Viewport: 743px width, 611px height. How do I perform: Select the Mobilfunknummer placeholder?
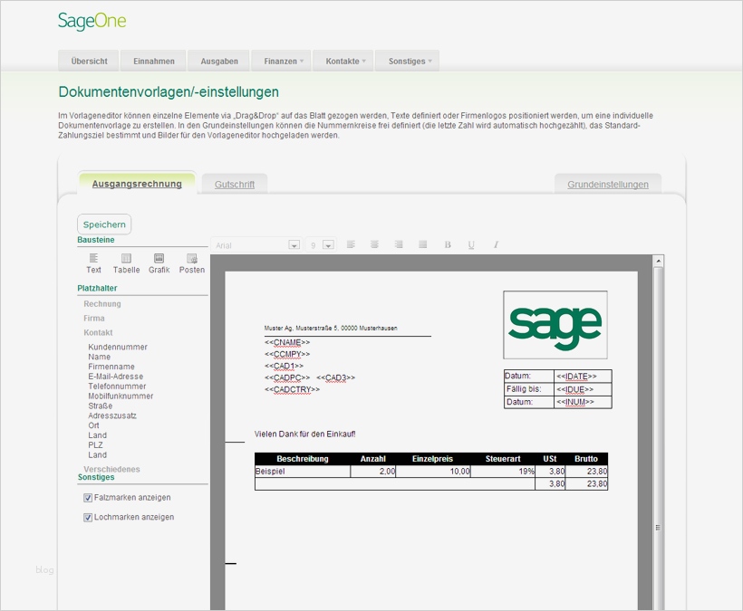(121, 396)
